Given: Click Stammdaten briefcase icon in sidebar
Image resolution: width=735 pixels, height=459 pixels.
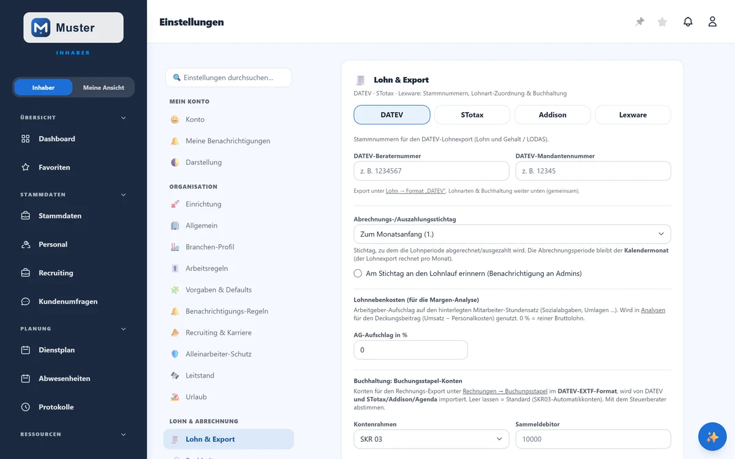Looking at the screenshot, I should click(26, 216).
